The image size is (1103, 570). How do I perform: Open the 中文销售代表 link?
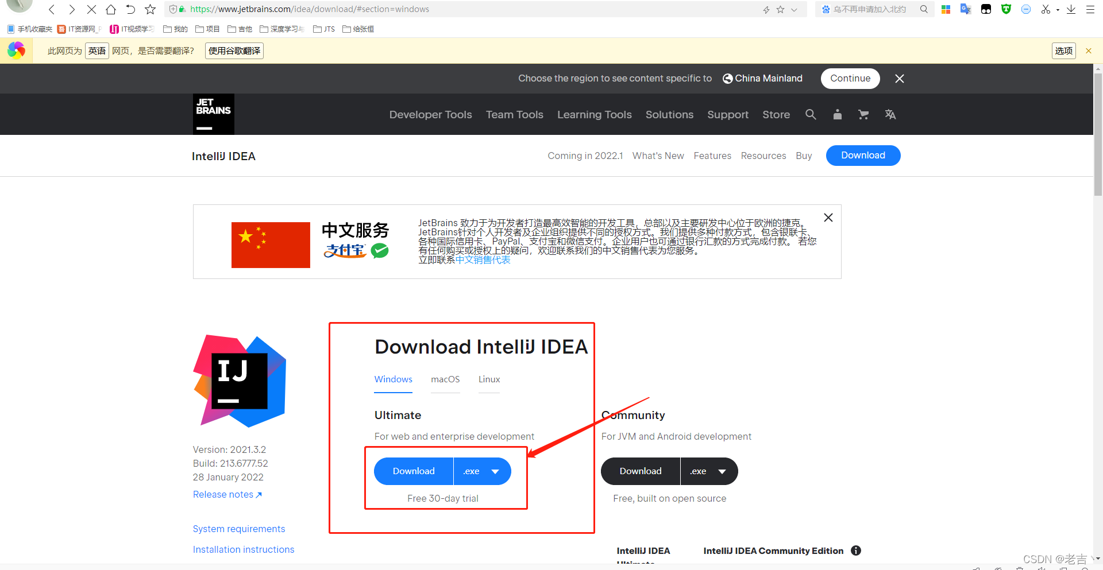coord(483,260)
